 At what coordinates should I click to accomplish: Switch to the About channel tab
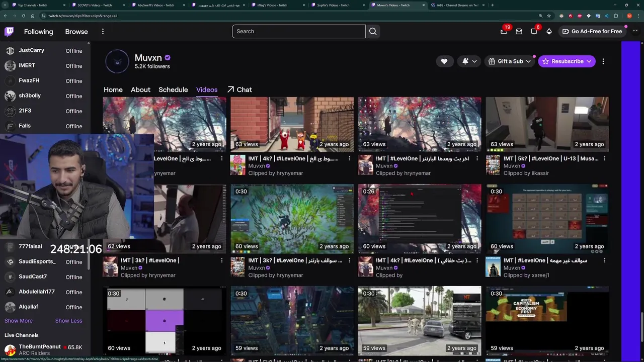[140, 89]
